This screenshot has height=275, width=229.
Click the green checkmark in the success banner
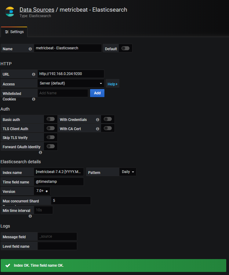(8, 266)
